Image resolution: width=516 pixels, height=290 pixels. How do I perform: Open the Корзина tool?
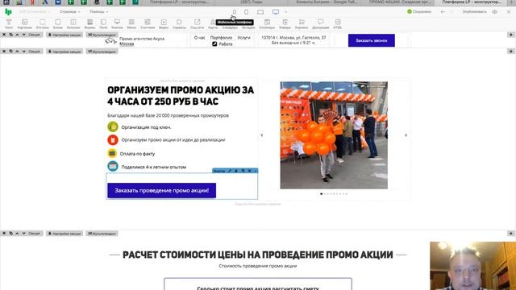[302, 24]
